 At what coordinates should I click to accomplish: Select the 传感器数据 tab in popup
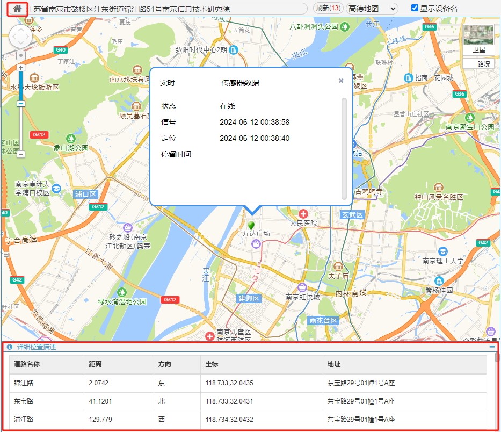tap(240, 83)
